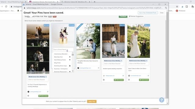This screenshot has height=109, width=195.
Task: Click the Thoughtful Alternative New Hampshire Wedding title
Action: 88,62
